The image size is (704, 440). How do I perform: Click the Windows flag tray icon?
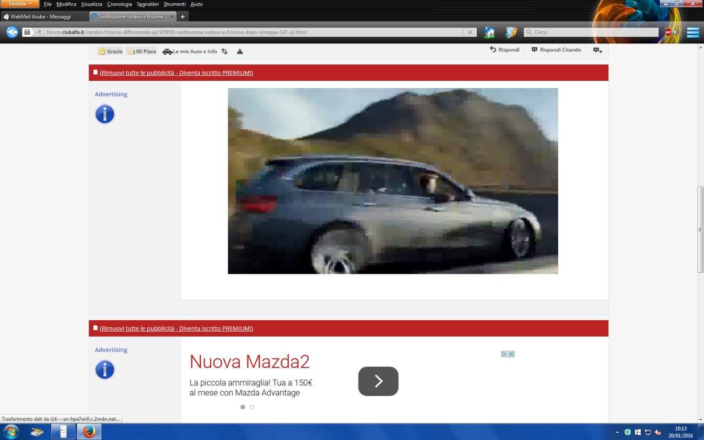[638, 432]
